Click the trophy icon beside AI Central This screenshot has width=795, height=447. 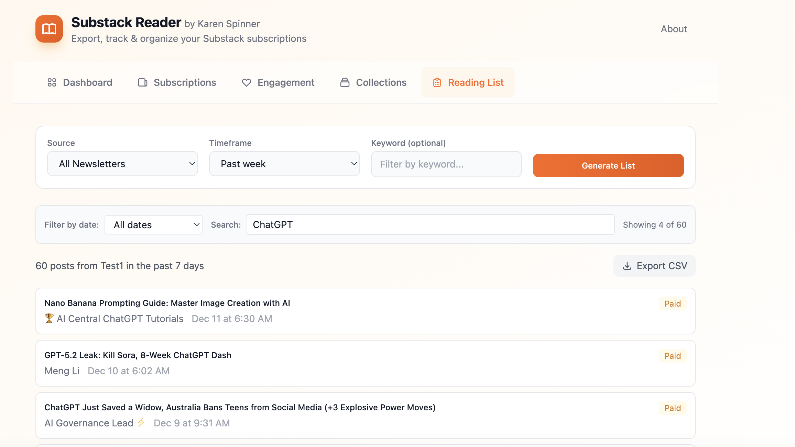(x=49, y=318)
